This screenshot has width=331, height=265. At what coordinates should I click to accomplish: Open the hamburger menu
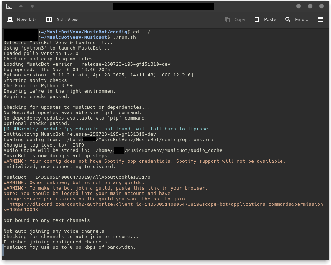click(x=320, y=19)
